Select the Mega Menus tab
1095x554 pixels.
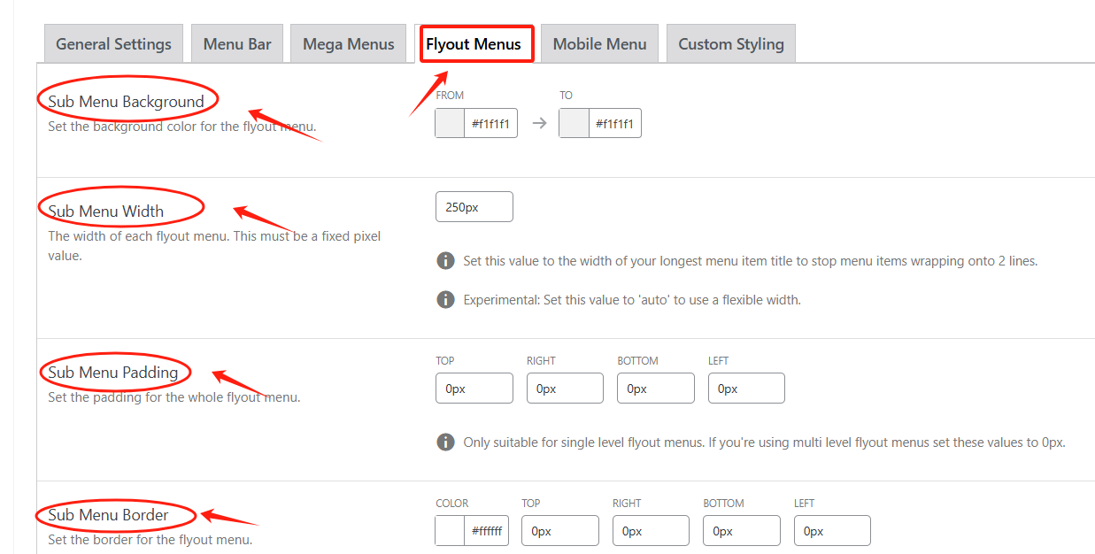(x=348, y=42)
